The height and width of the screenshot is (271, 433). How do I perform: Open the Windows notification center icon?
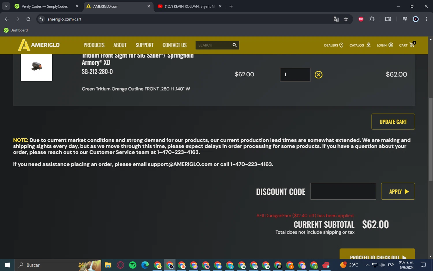pyautogui.click(x=423, y=265)
